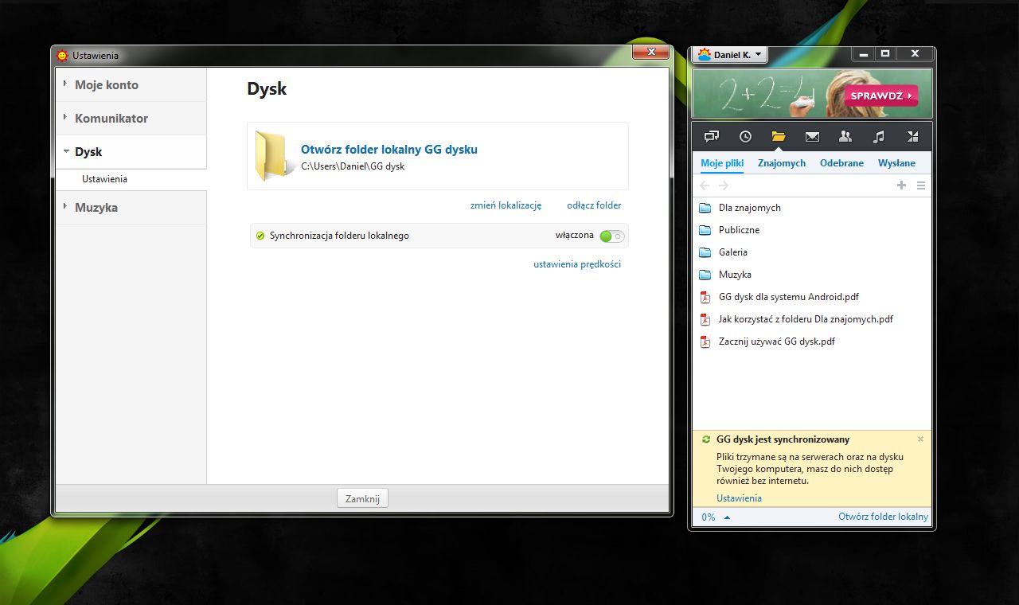Click Otwórz folder lokalny in the status bar

[x=883, y=517]
